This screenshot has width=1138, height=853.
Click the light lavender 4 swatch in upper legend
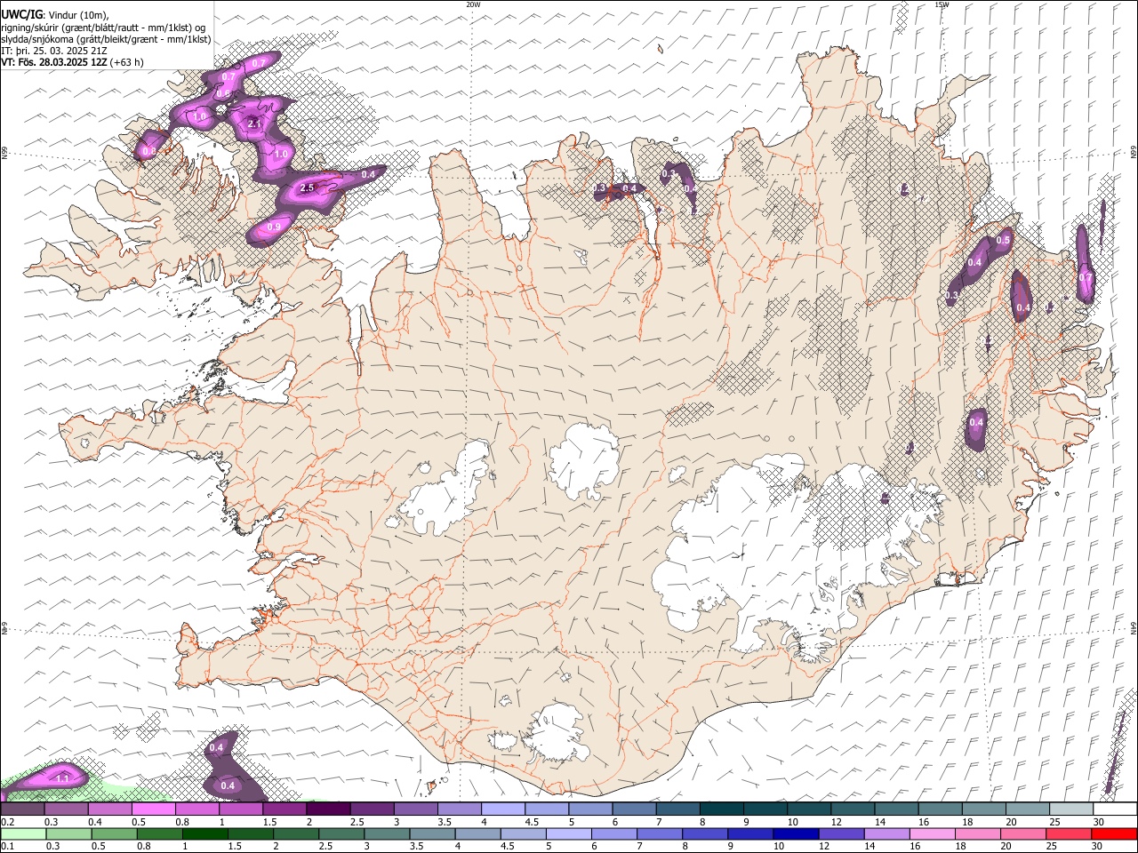pyautogui.click(x=503, y=809)
